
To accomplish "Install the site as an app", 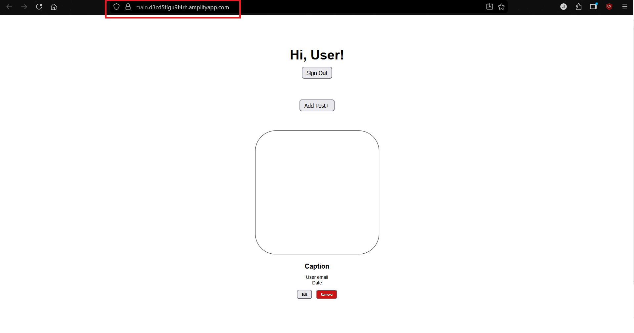I will [x=490, y=7].
